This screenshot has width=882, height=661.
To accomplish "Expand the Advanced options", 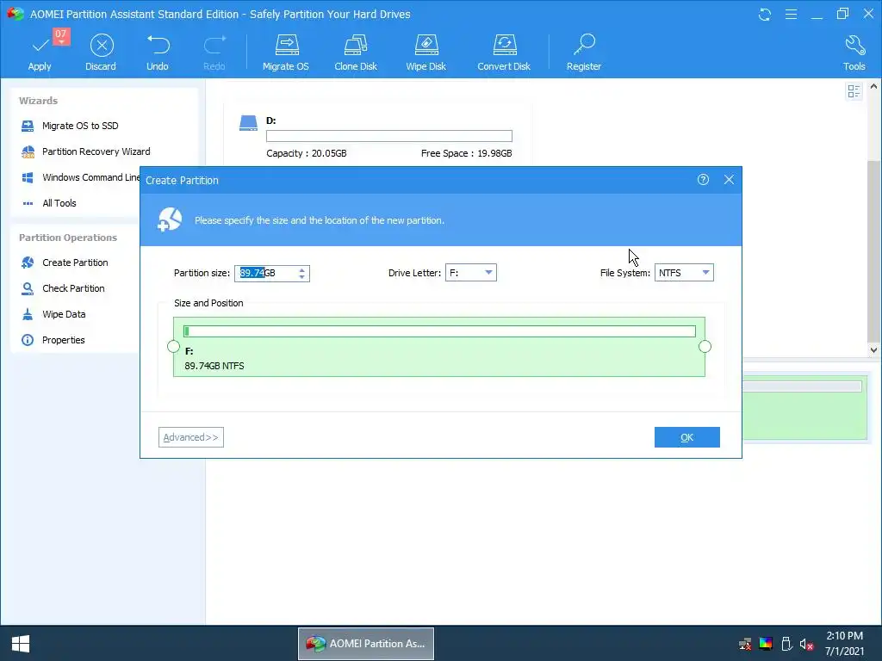I will [191, 437].
